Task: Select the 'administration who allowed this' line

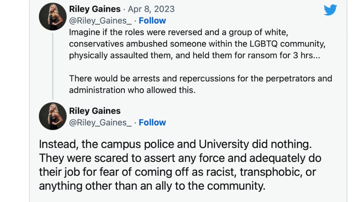Action: coord(132,90)
